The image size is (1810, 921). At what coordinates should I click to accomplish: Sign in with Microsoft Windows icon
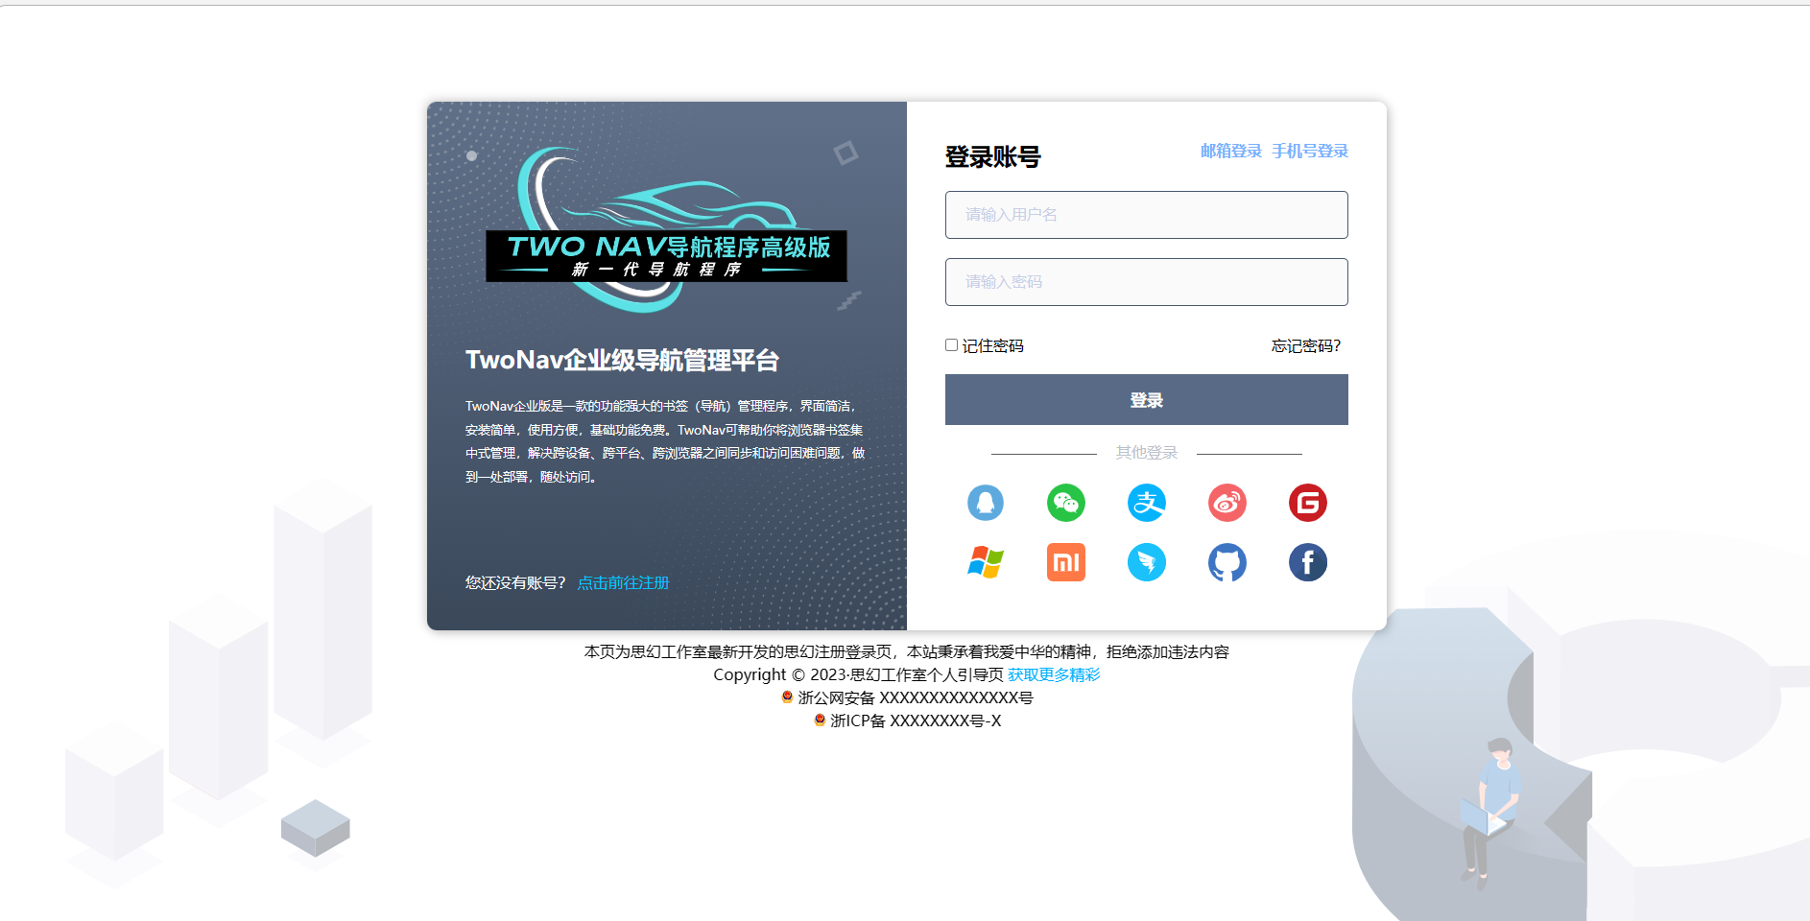(x=985, y=562)
